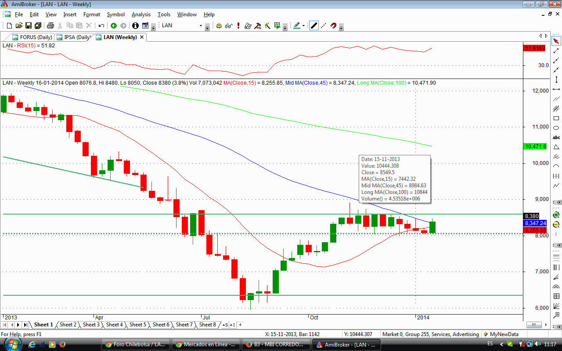Click the Open folder icon in toolbar
This screenshot has width=562, height=351.
click(19, 26)
